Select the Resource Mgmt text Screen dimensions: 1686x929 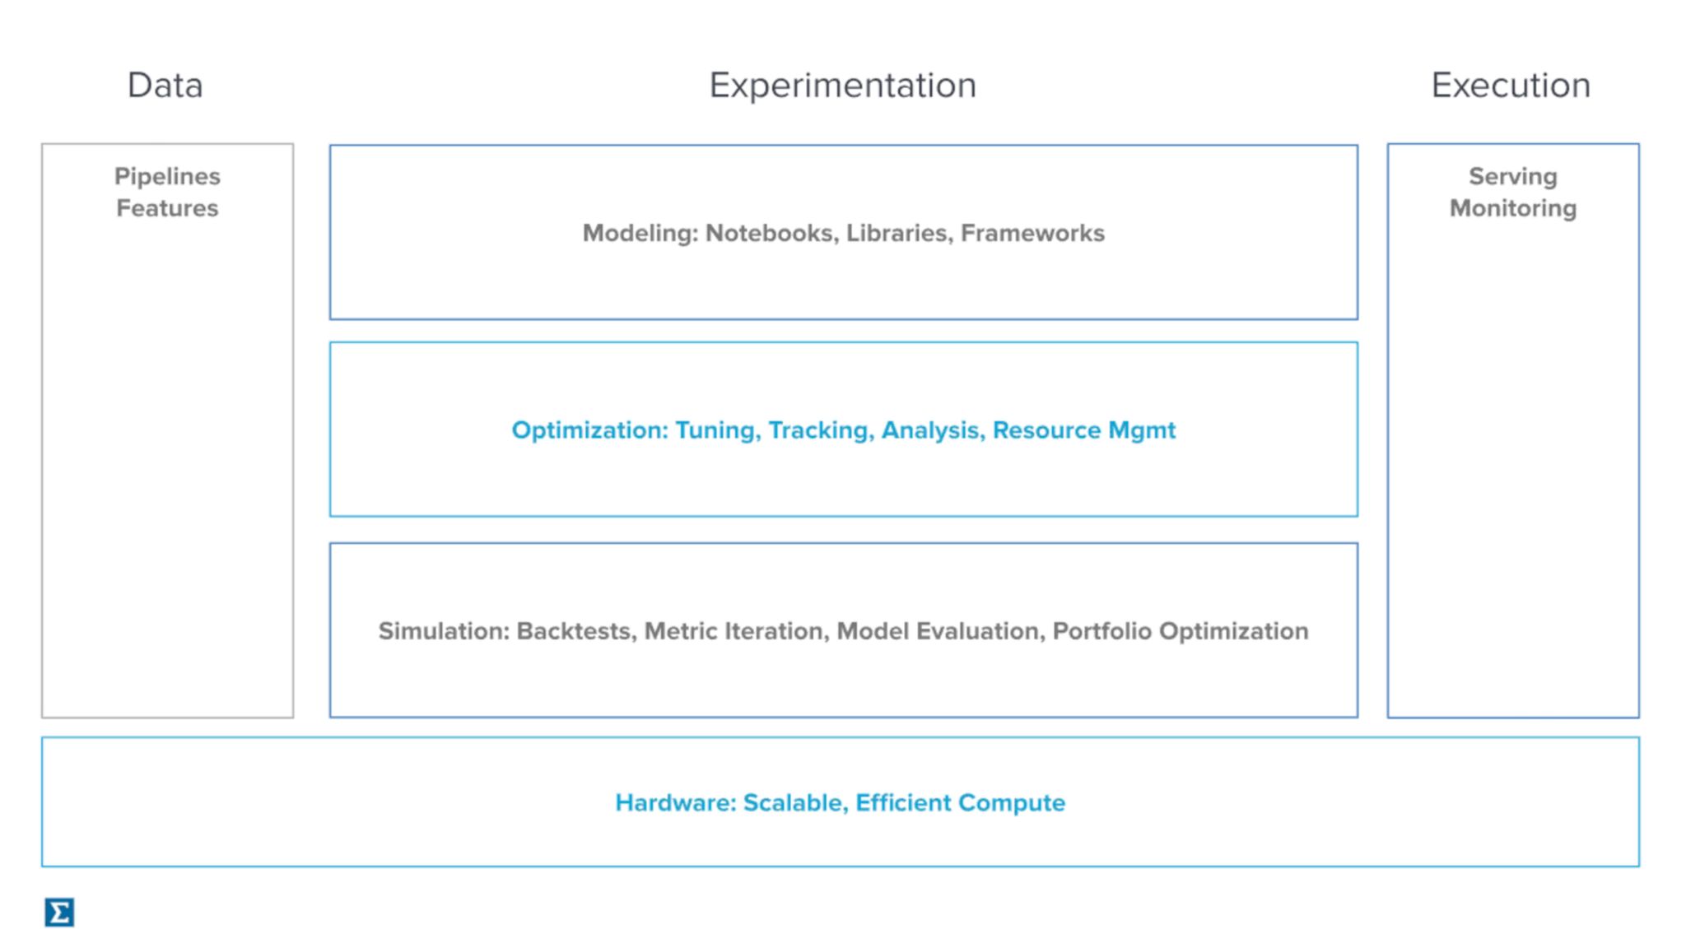click(x=1083, y=430)
